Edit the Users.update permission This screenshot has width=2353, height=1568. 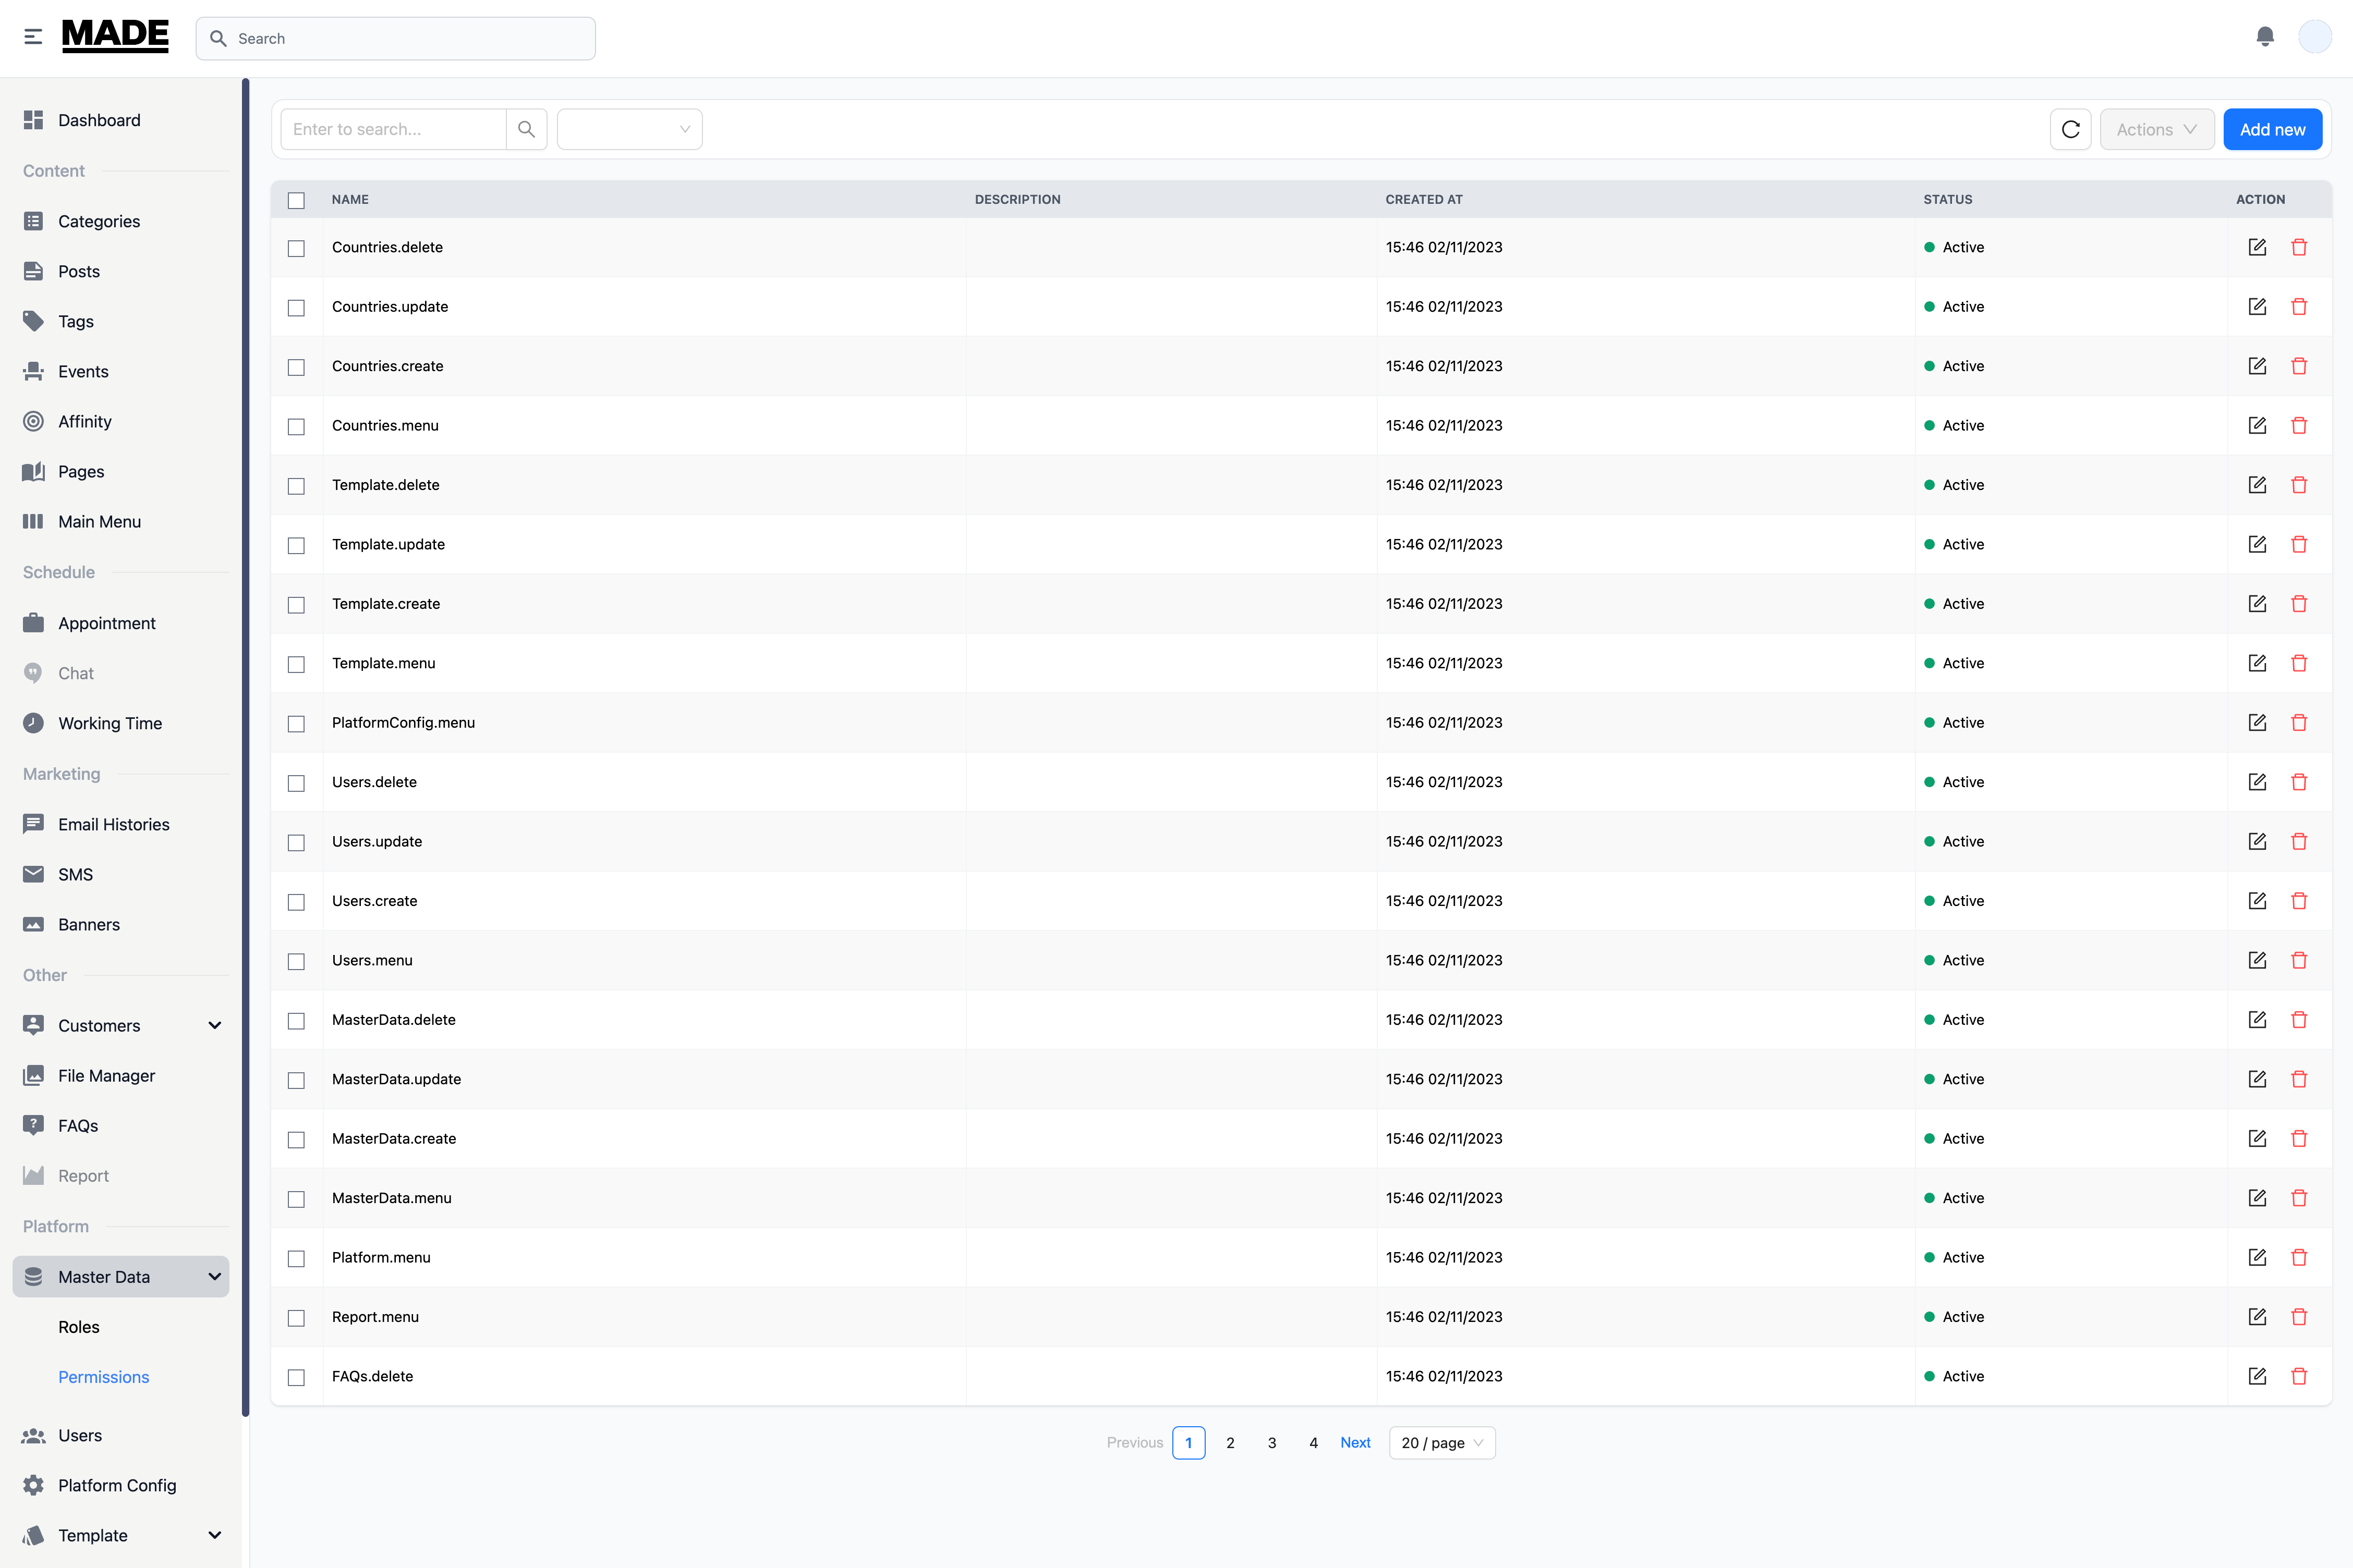[2257, 841]
